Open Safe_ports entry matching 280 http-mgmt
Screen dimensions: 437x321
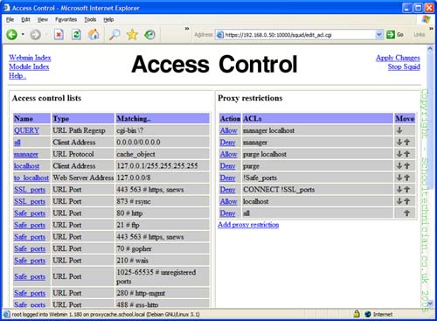pos(30,293)
